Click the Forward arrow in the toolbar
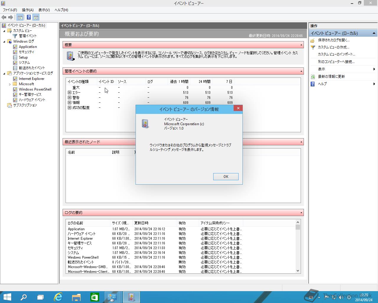Image resolution: width=378 pixels, height=303 pixels. [11, 17]
